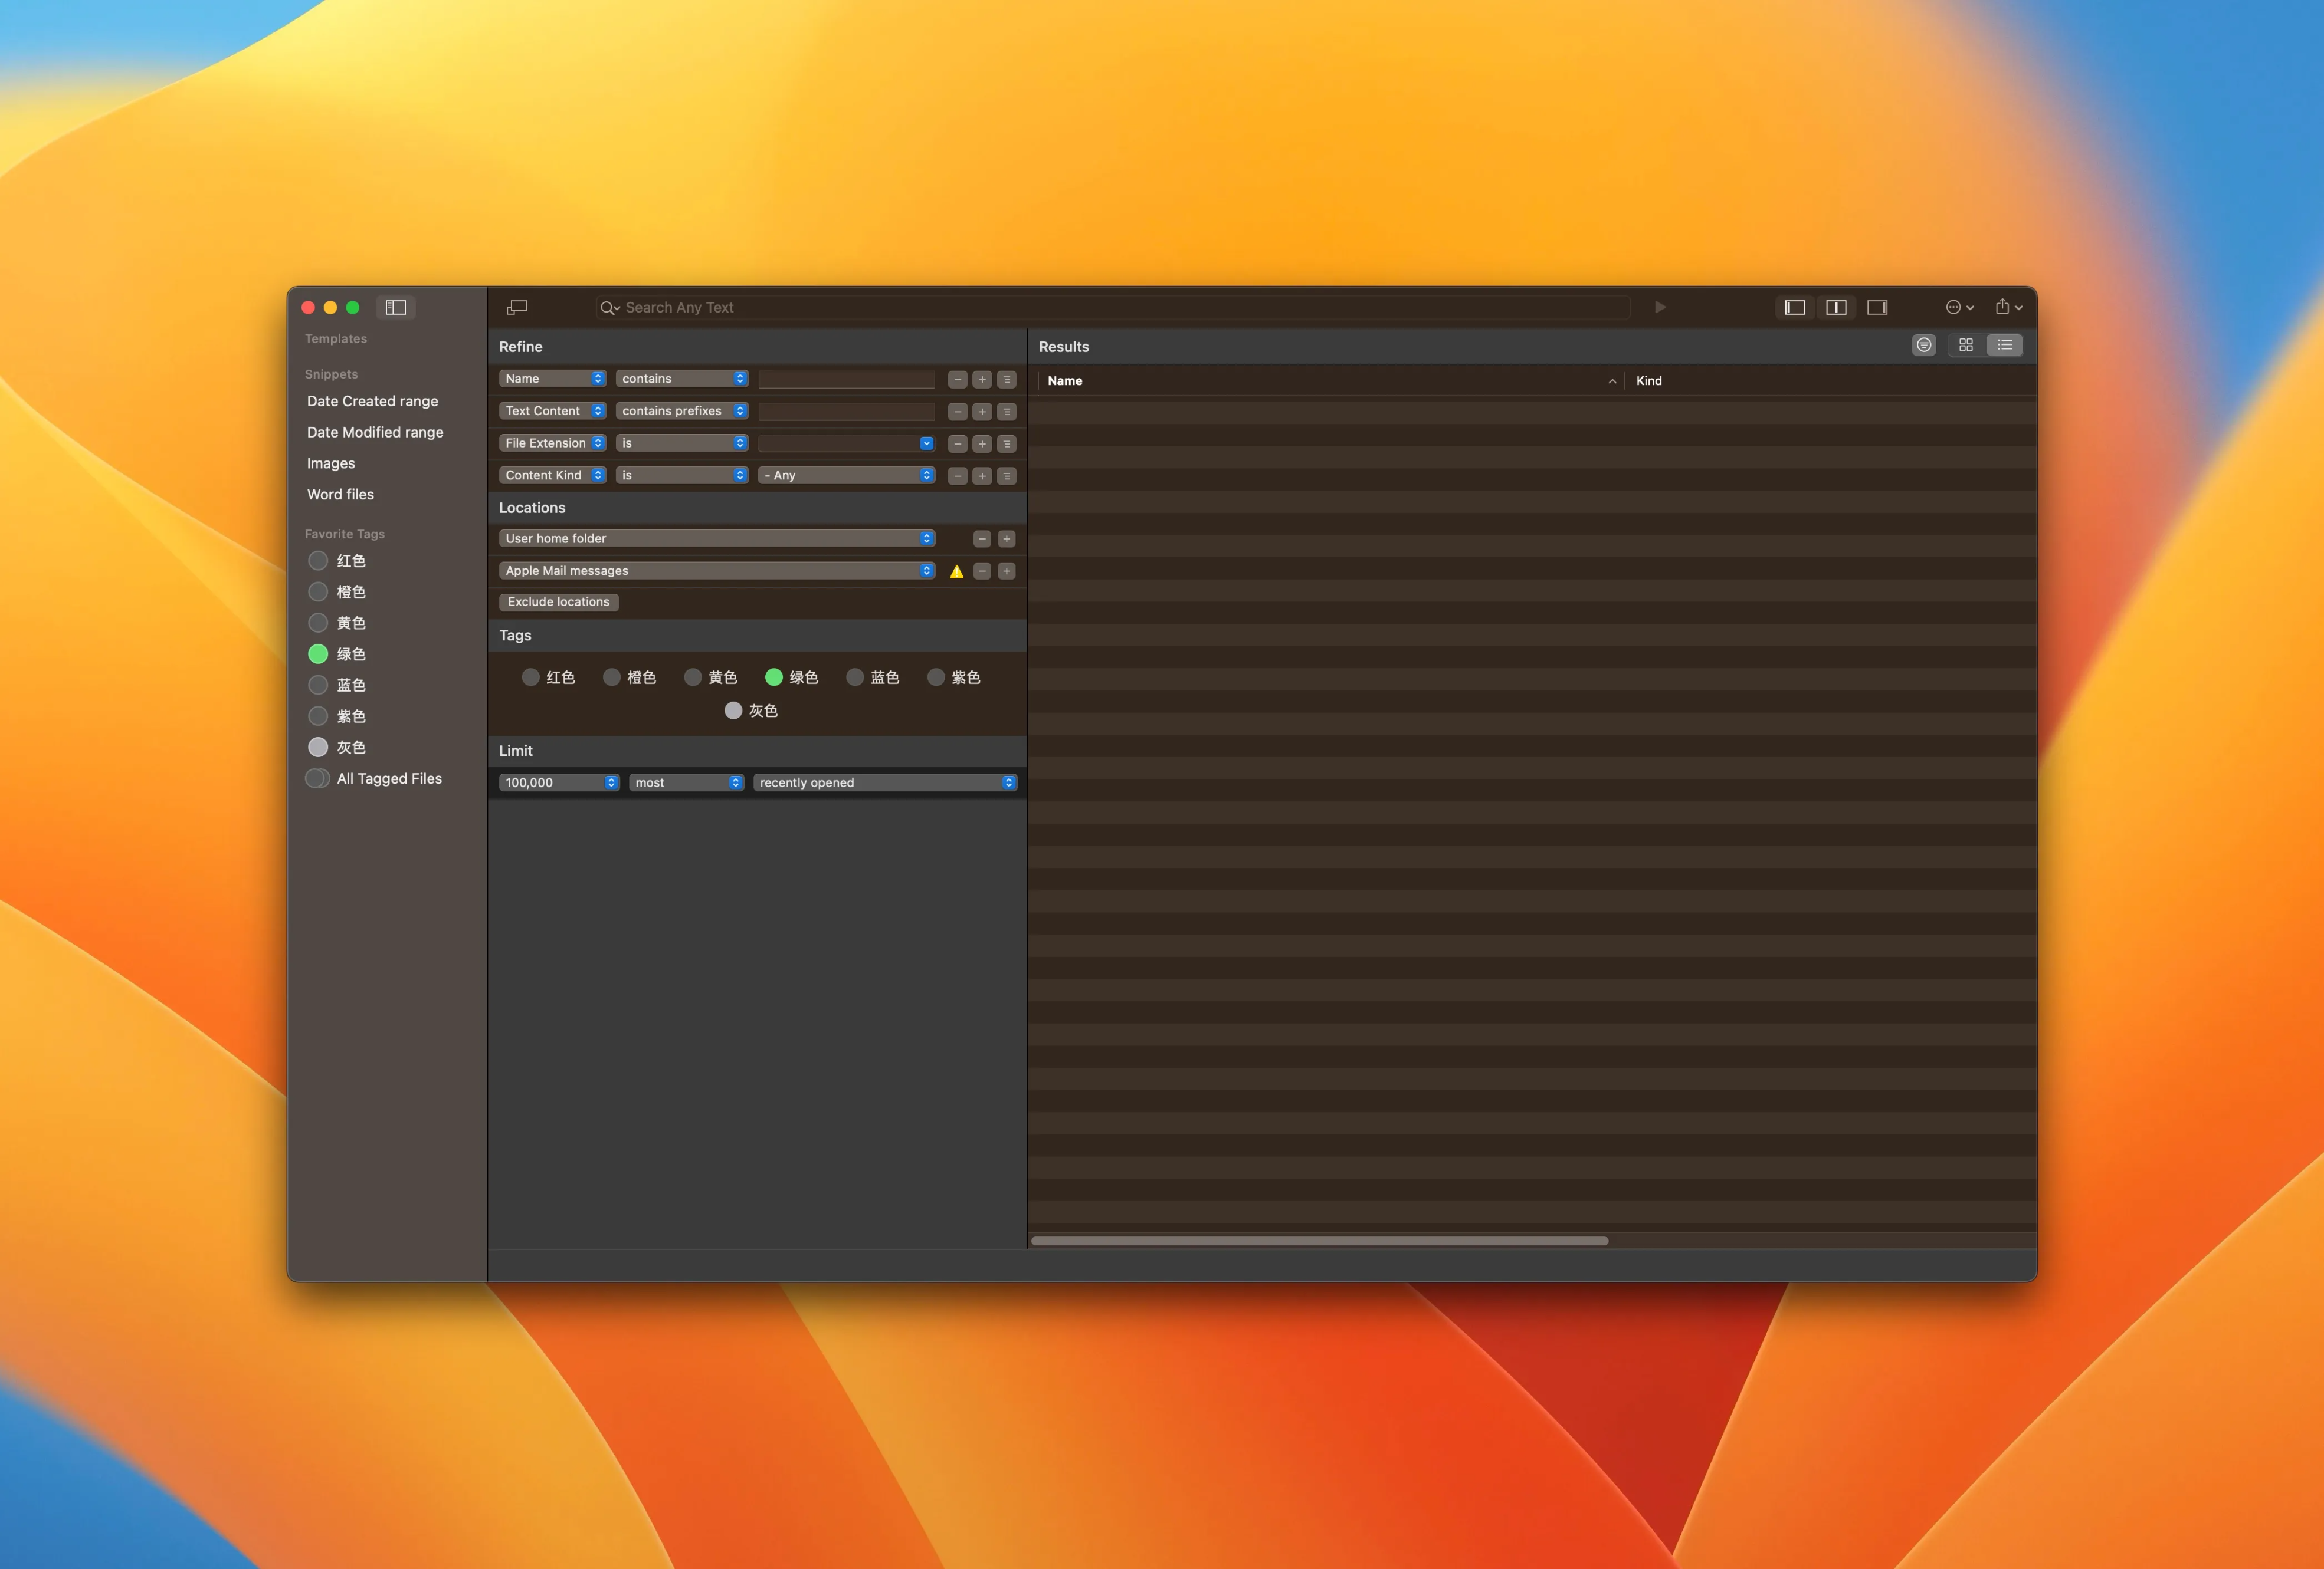
Task: Add a new row after the Name criterion
Action: pos(982,380)
